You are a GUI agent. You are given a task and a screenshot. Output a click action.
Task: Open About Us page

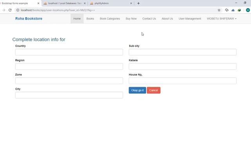point(167,19)
